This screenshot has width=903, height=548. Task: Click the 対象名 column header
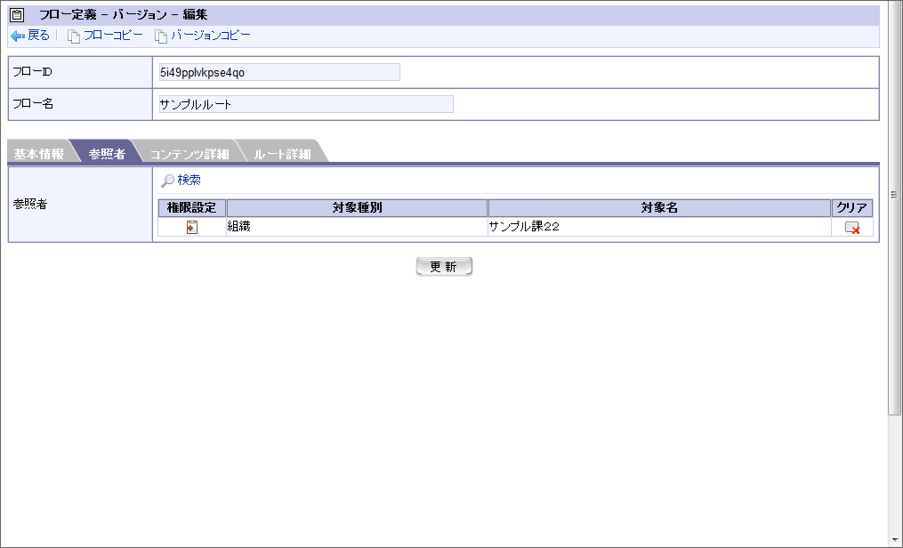(659, 208)
